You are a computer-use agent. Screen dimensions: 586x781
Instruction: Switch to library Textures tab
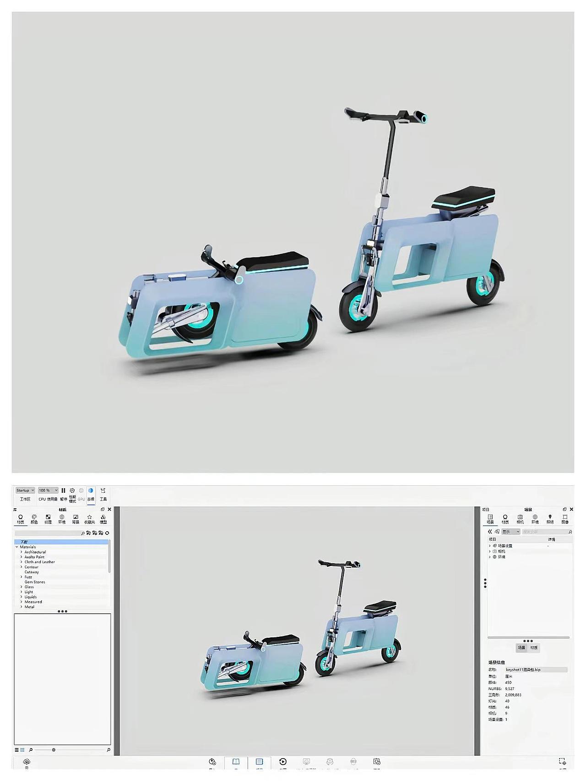pos(48,519)
